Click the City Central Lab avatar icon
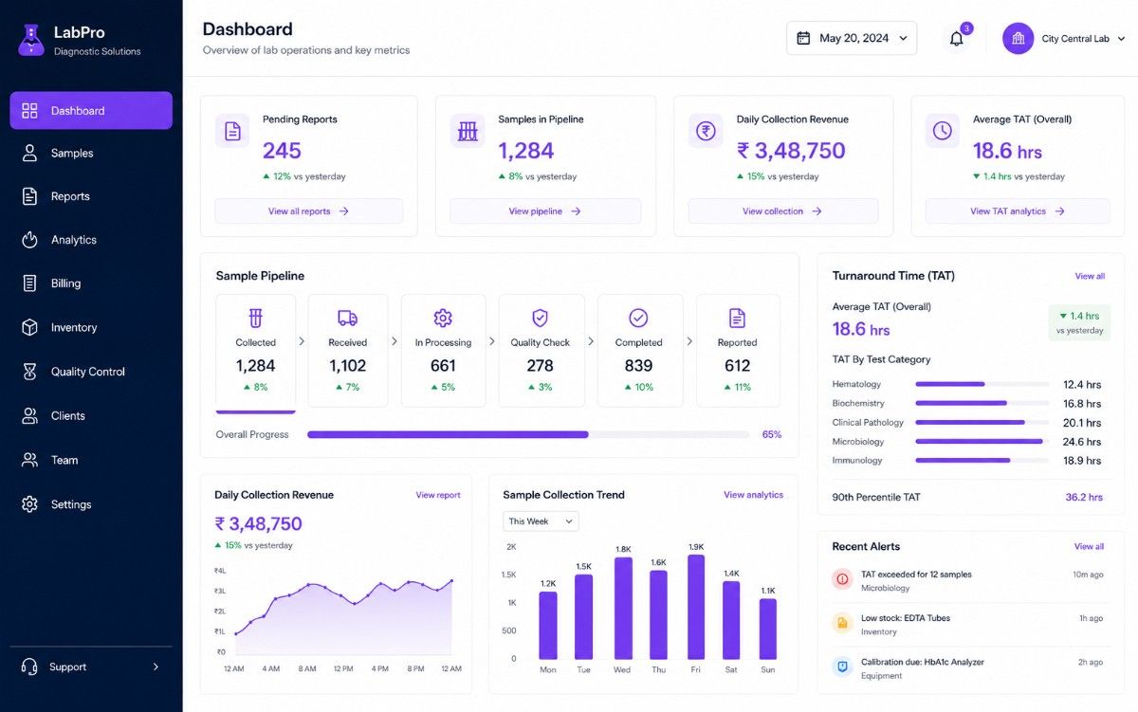 1018,39
